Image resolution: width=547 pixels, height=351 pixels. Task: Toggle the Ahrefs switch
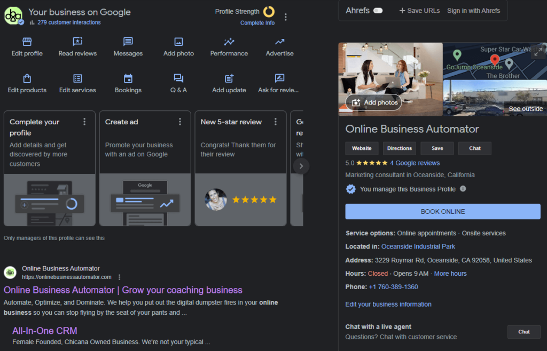pos(378,11)
